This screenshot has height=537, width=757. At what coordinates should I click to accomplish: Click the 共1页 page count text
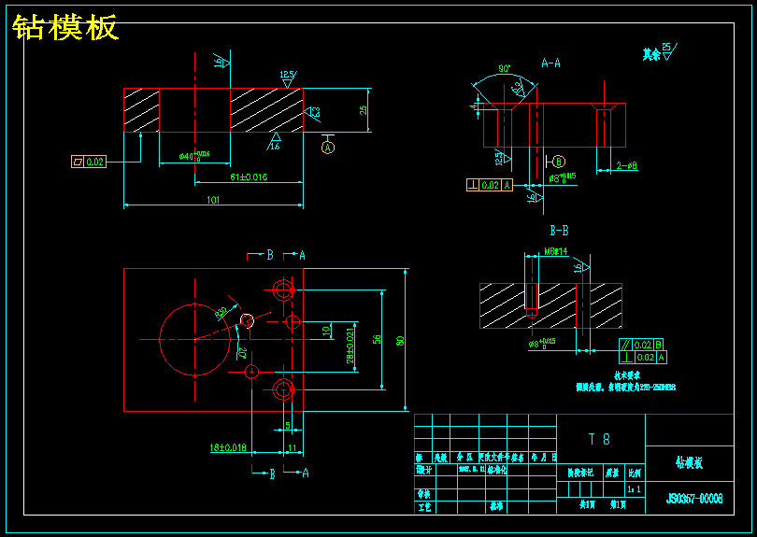point(588,504)
